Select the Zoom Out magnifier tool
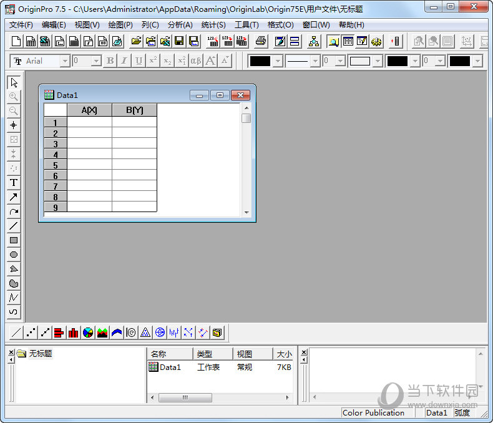The height and width of the screenshot is (423, 493). [14, 110]
